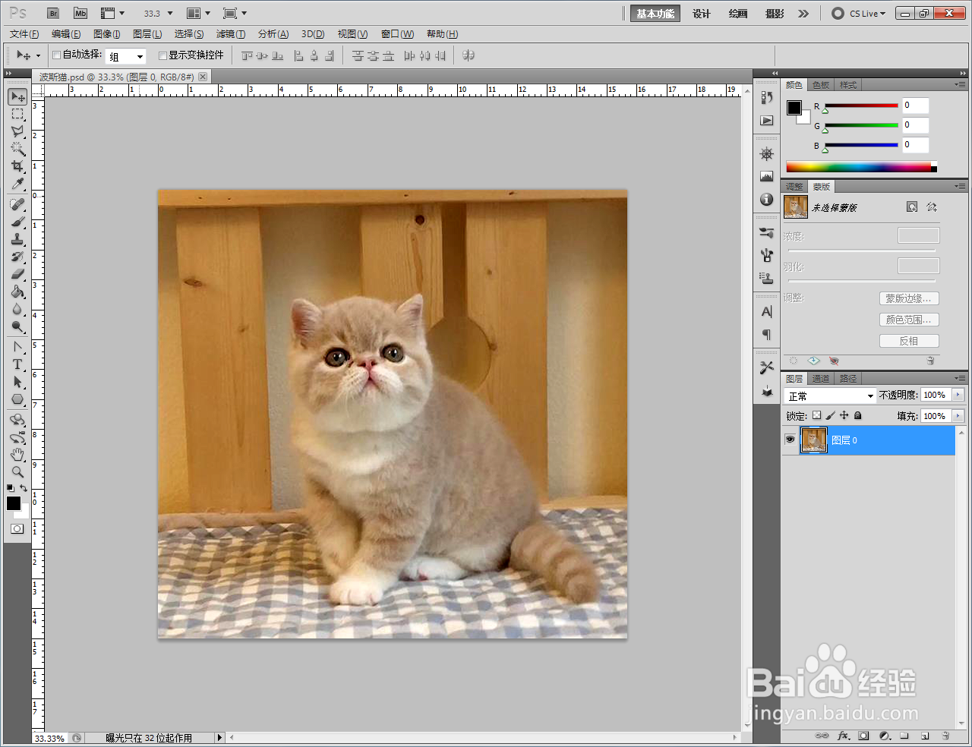The width and height of the screenshot is (972, 747).
Task: Open the status bar info arrow menu
Action: 219,737
